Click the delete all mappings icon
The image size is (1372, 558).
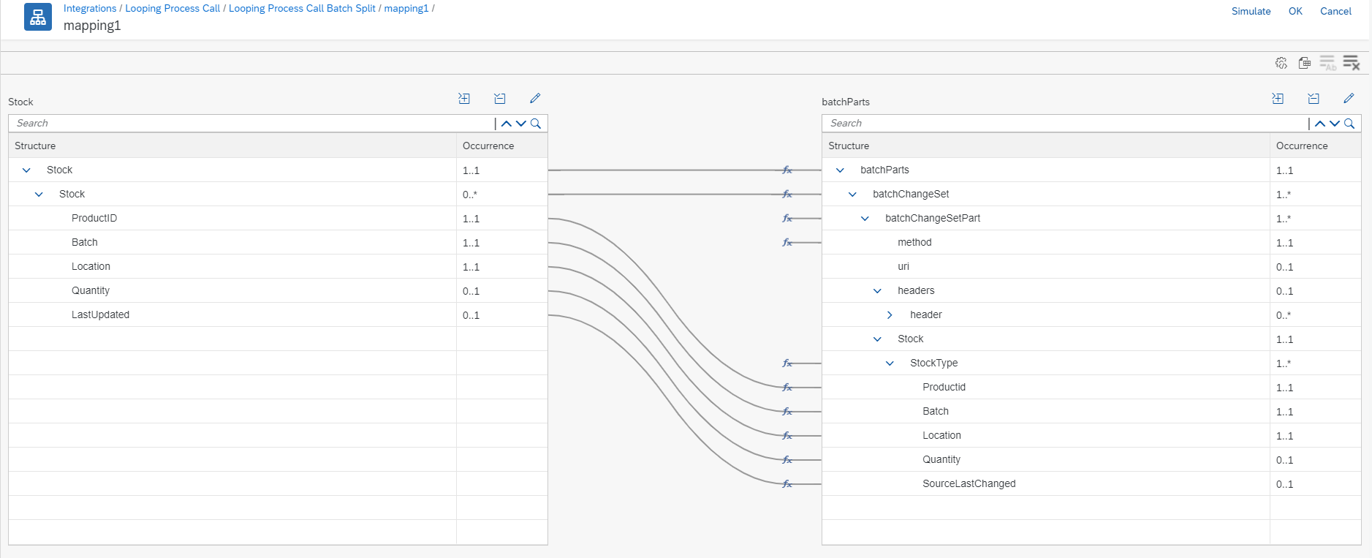pyautogui.click(x=1351, y=63)
